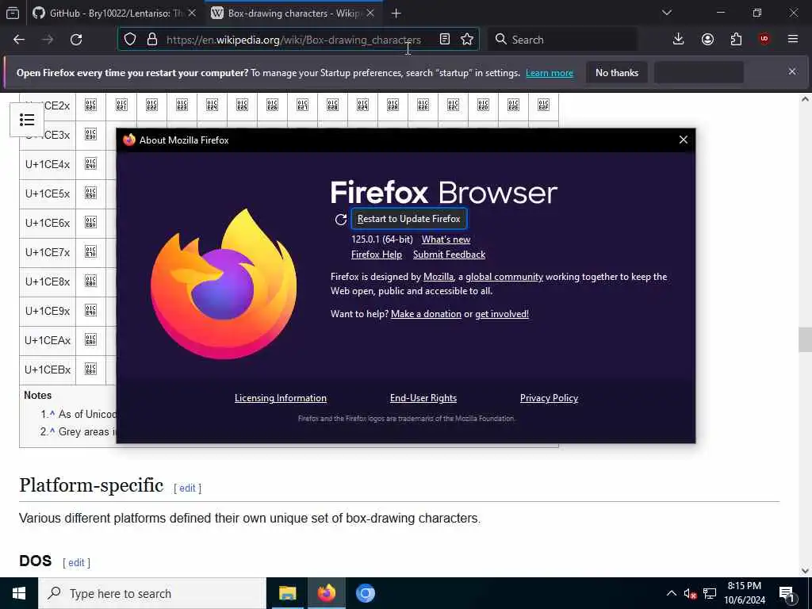Click the version text 125.0.1 (64-bit)
812x609 pixels.
pos(381,239)
